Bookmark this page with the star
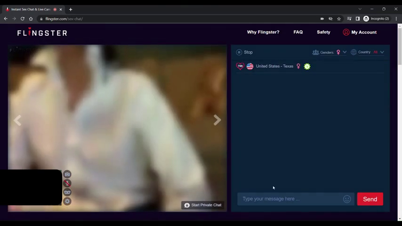Image resolution: width=402 pixels, height=226 pixels. pyautogui.click(x=339, y=19)
